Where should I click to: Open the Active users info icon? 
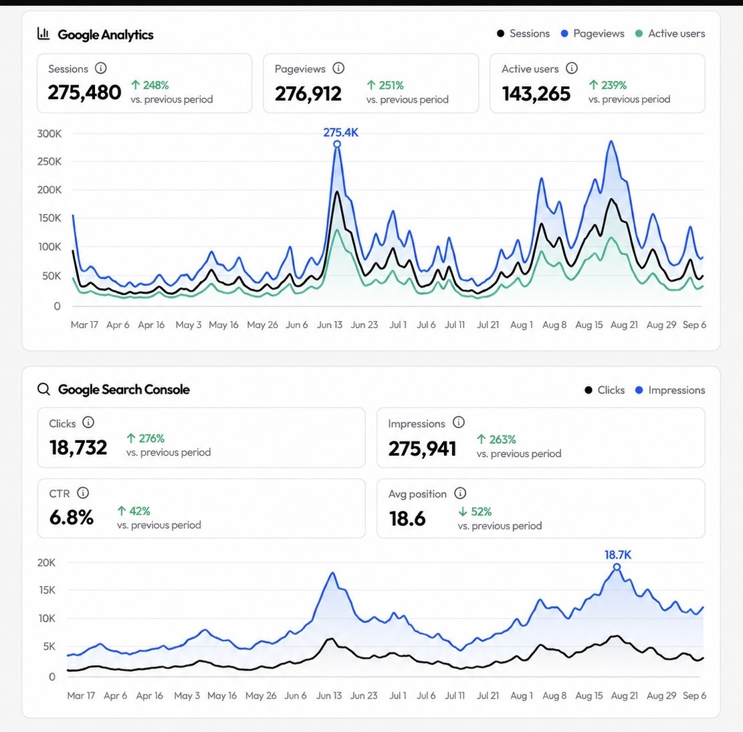[572, 68]
